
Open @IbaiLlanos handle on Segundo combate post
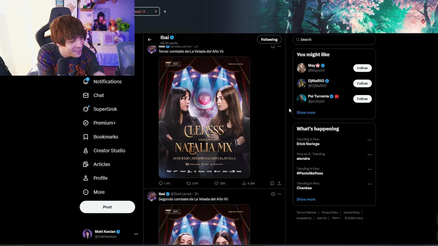[181, 194]
